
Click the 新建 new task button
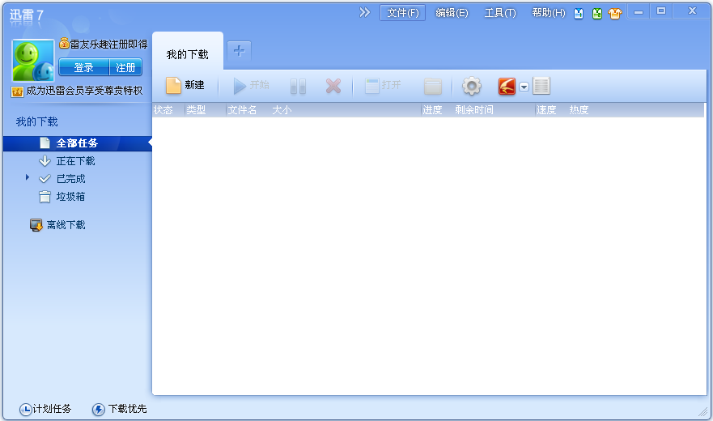pos(185,85)
